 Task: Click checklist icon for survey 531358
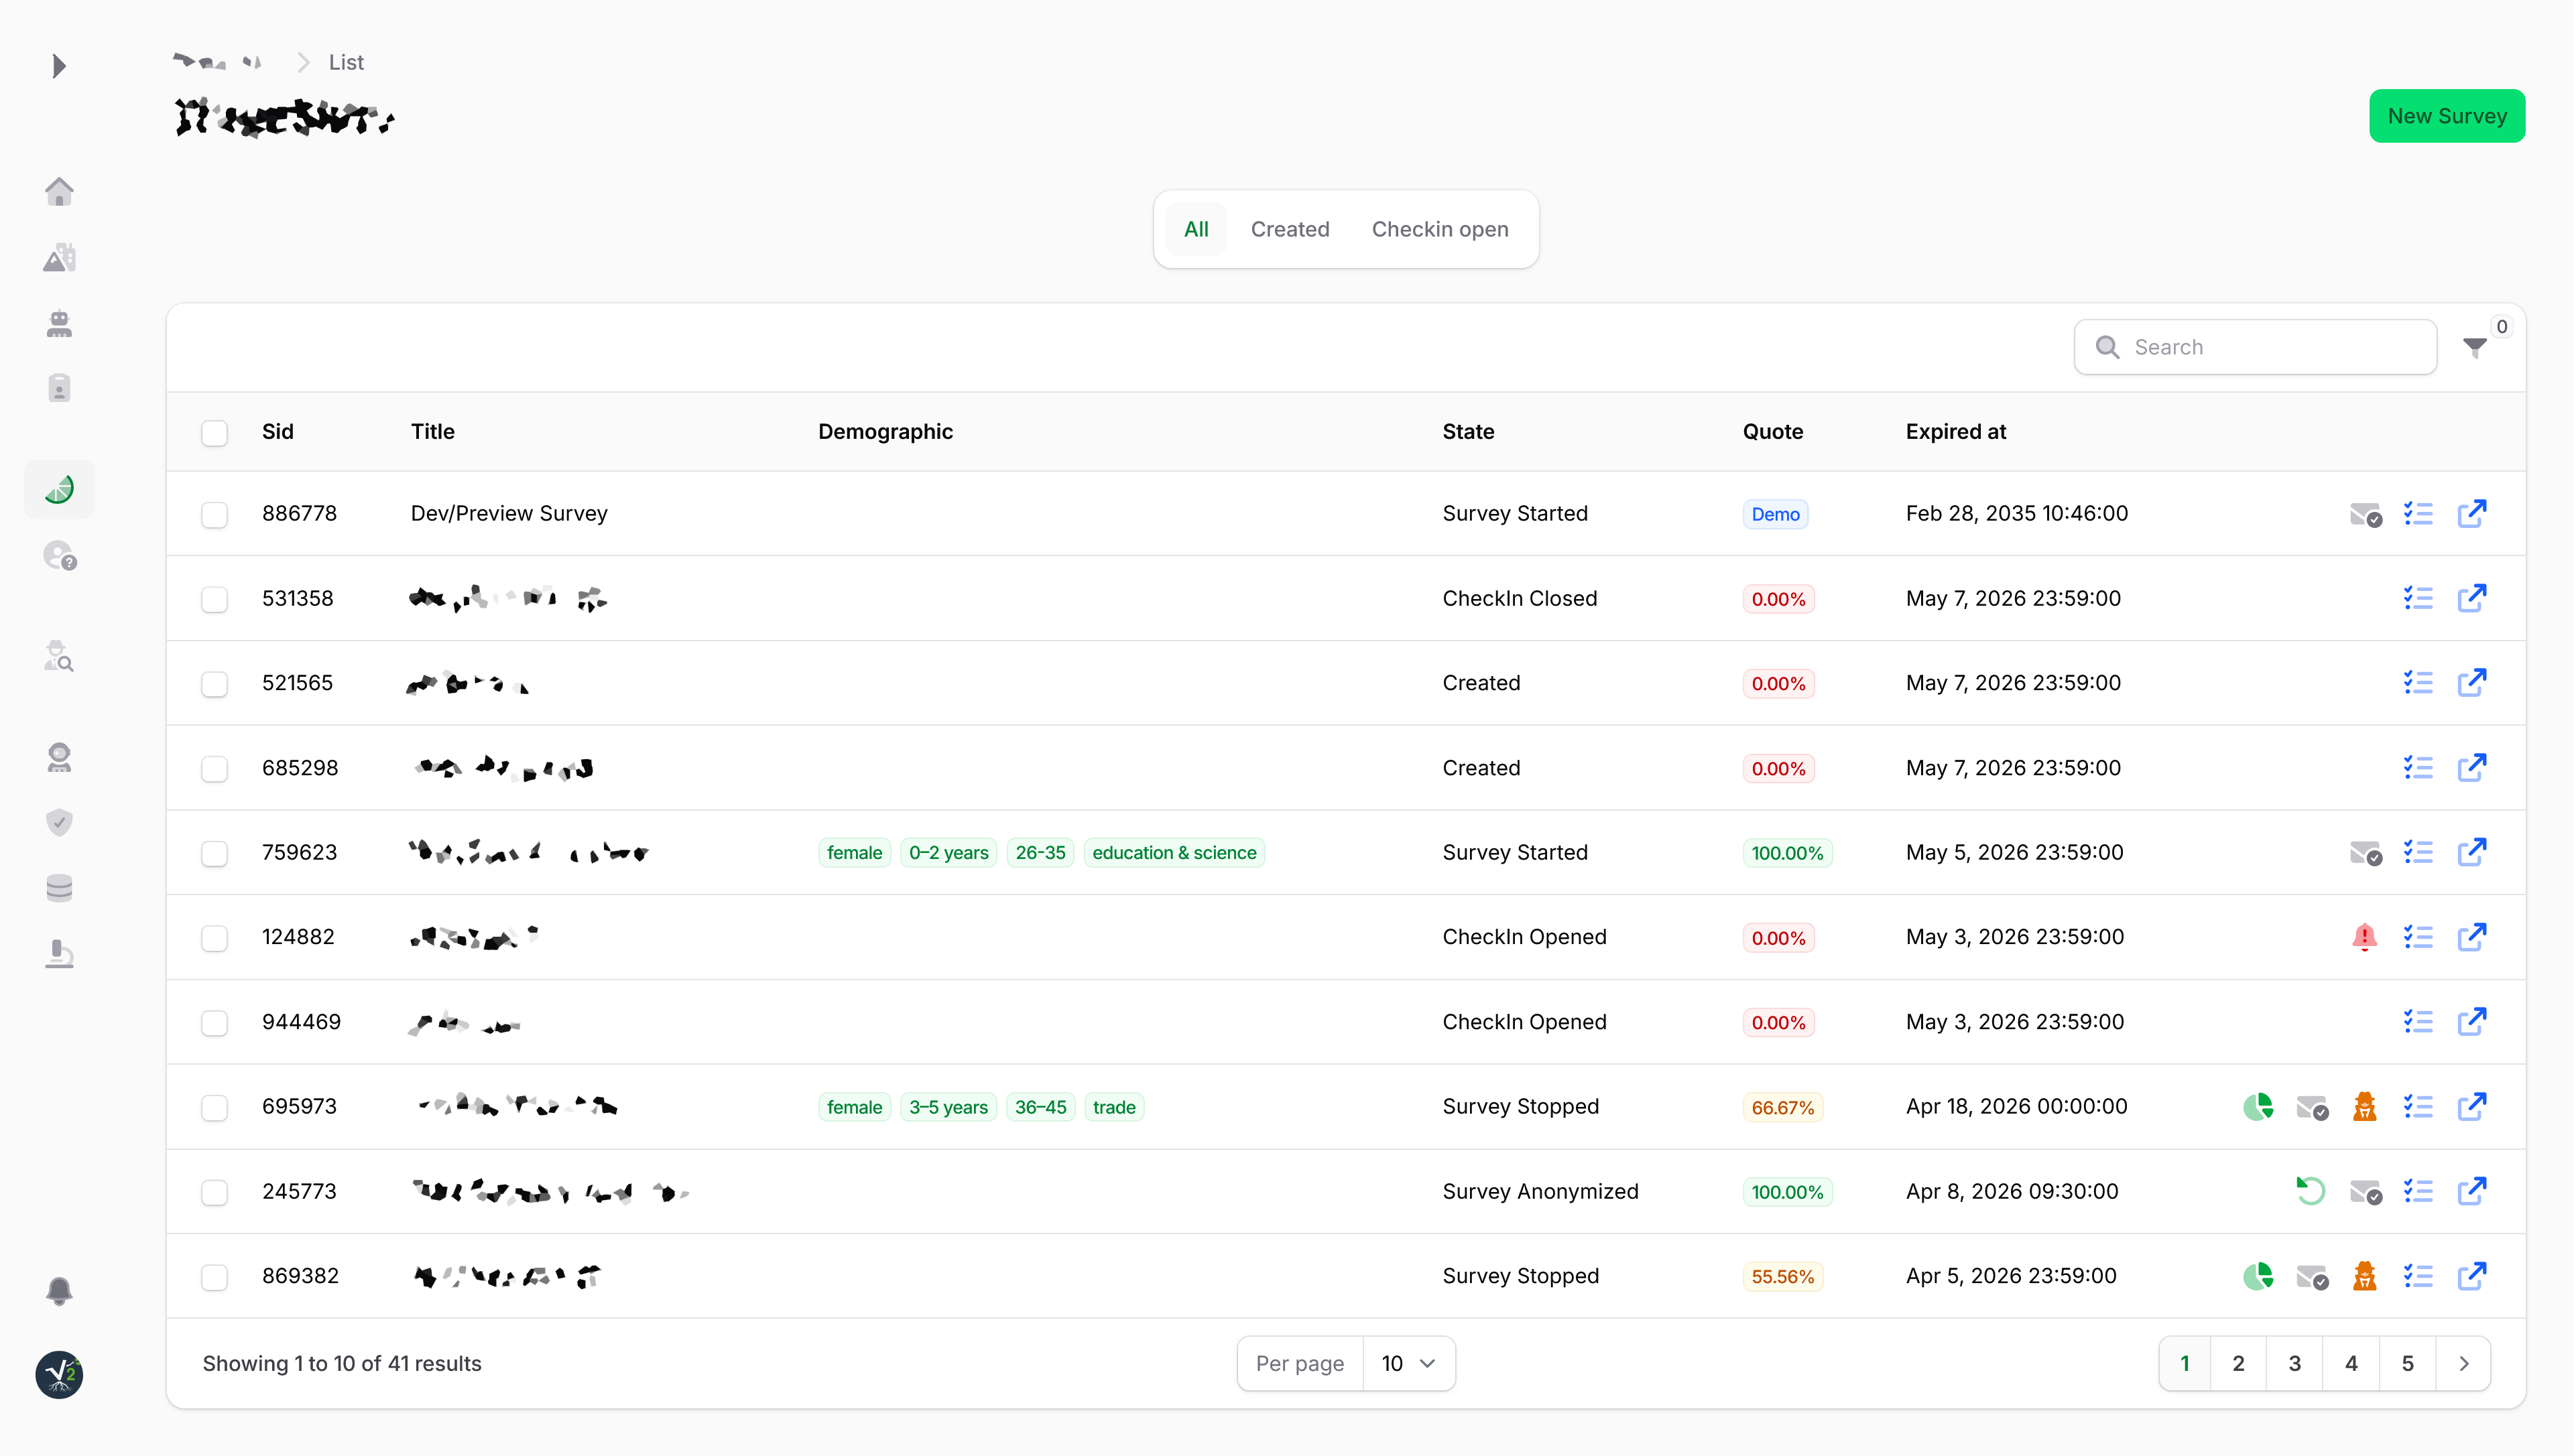[x=2418, y=598]
